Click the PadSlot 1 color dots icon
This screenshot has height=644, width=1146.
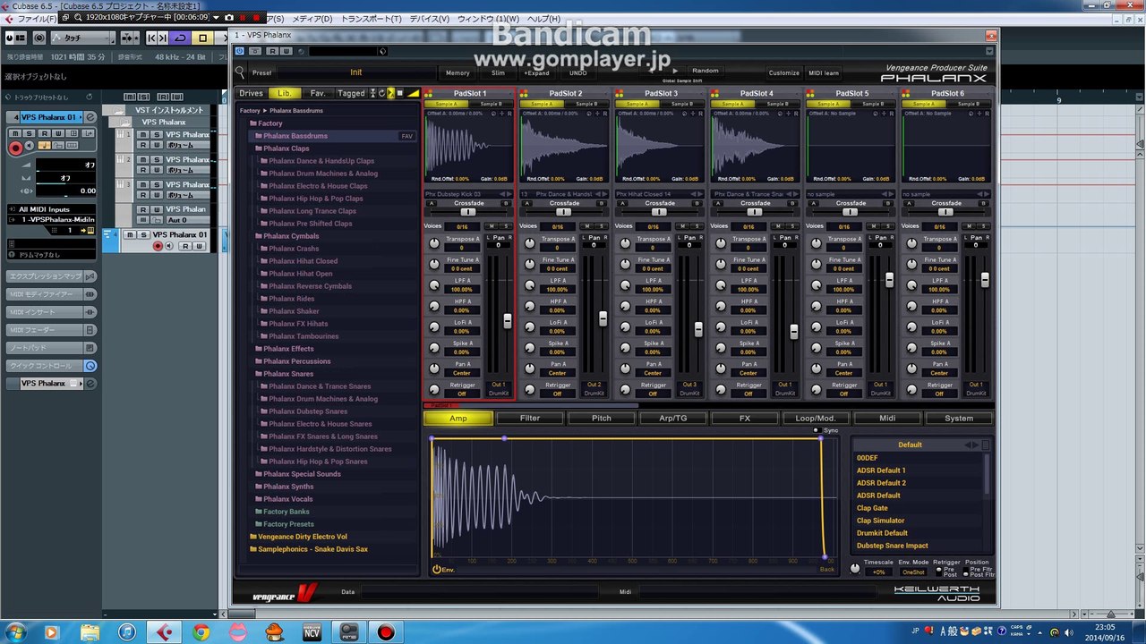[429, 93]
